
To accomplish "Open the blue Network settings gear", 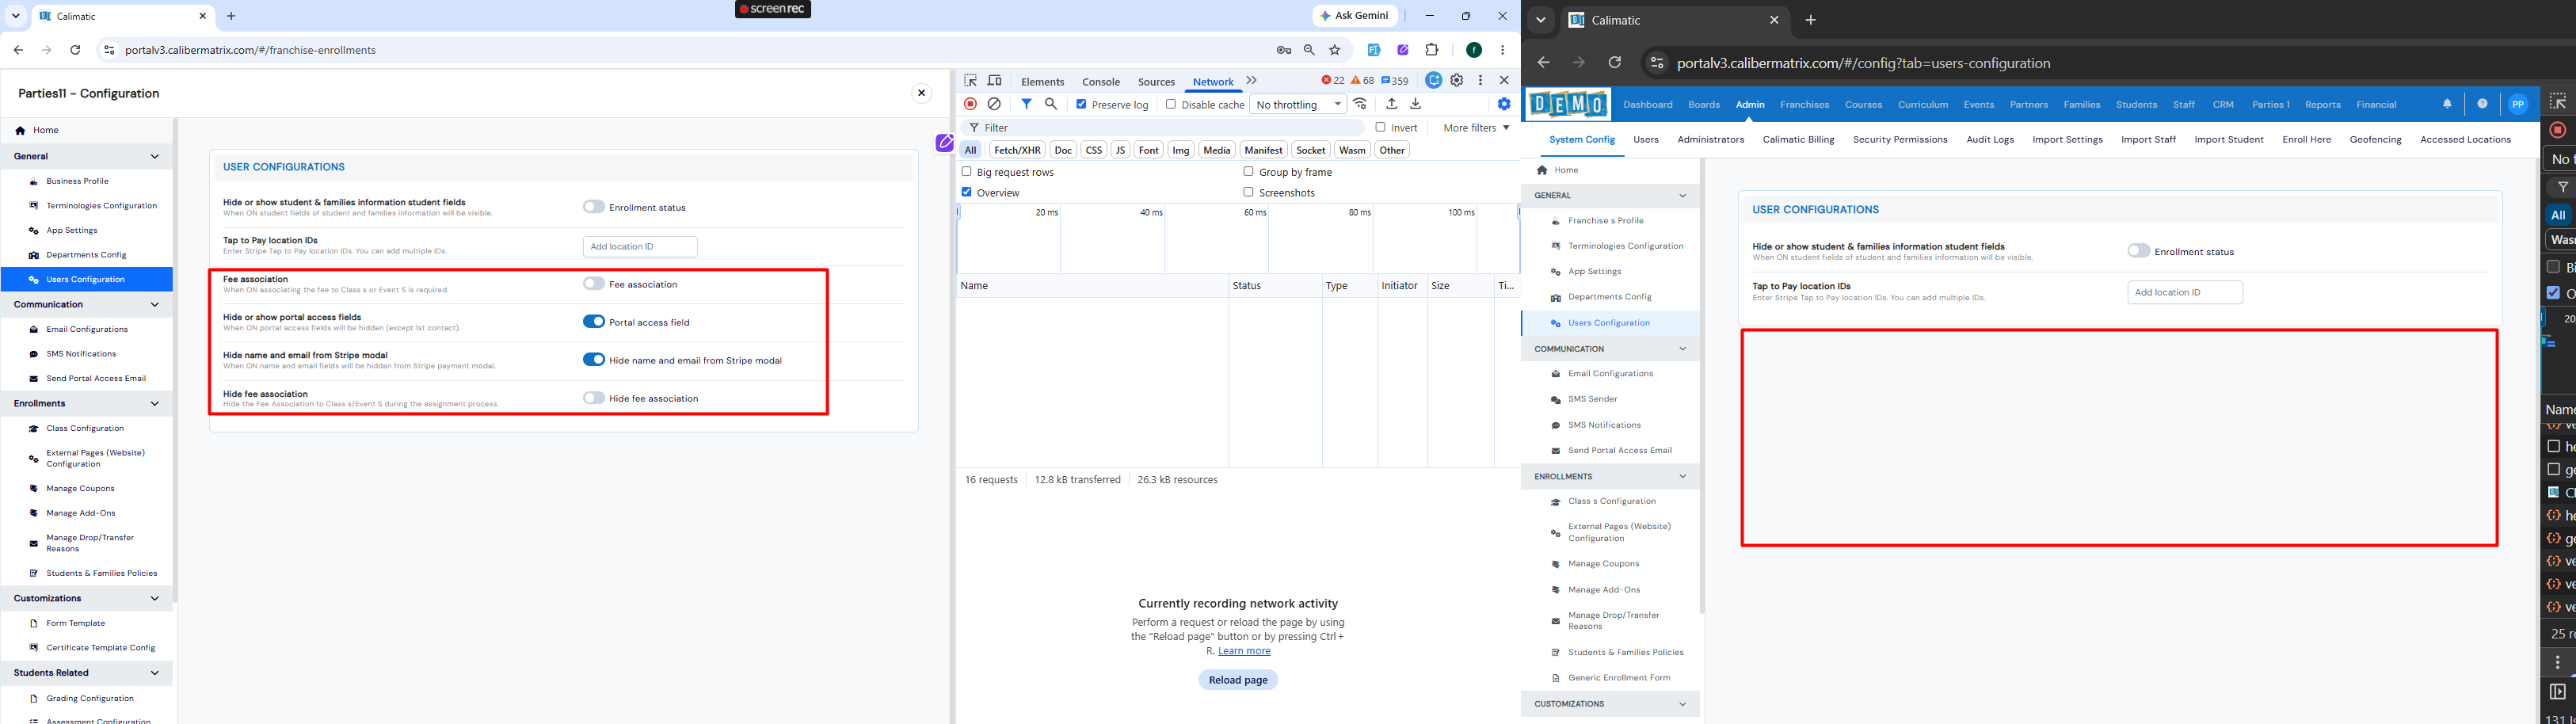I will pyautogui.click(x=1504, y=104).
